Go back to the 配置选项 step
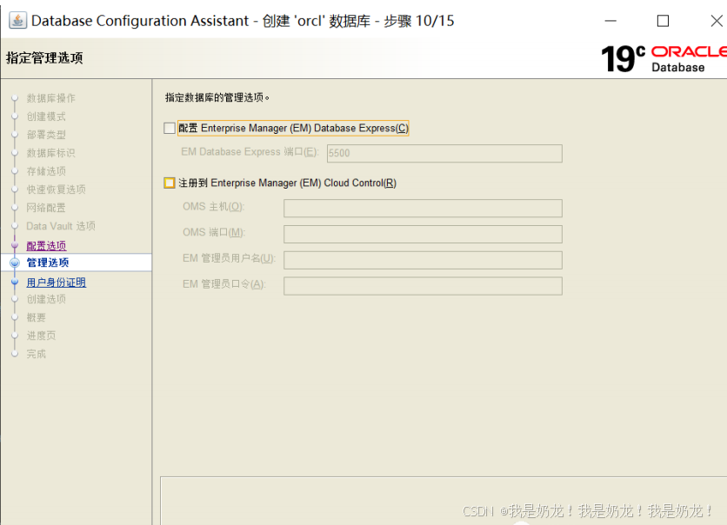727x525 pixels. (x=46, y=246)
